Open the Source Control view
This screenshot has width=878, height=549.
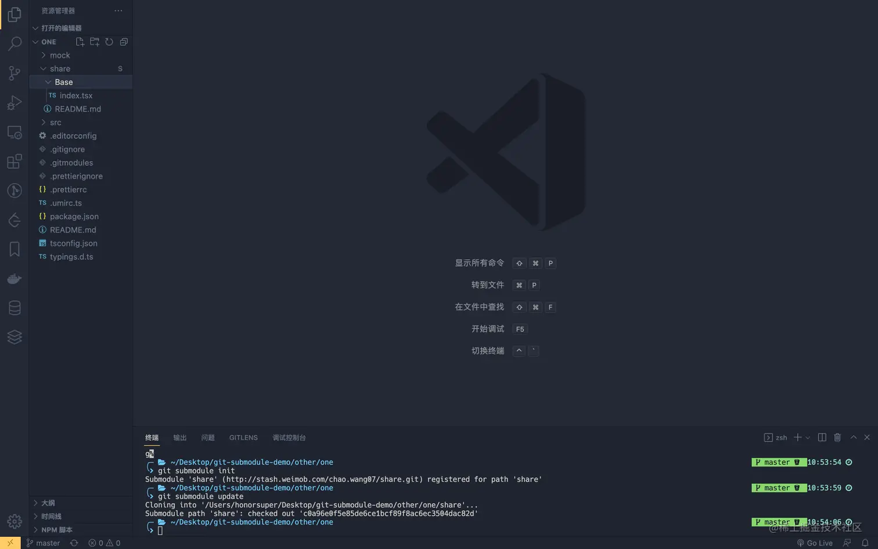[x=15, y=73]
